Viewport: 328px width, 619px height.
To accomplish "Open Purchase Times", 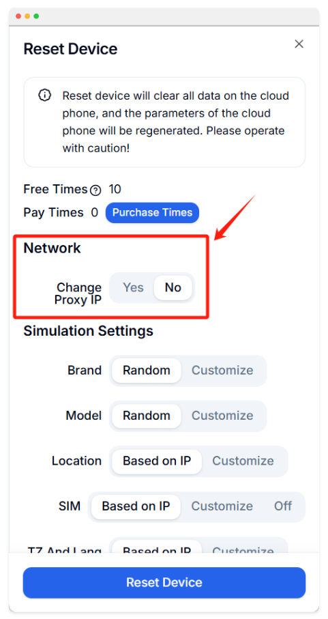I will [x=152, y=213].
